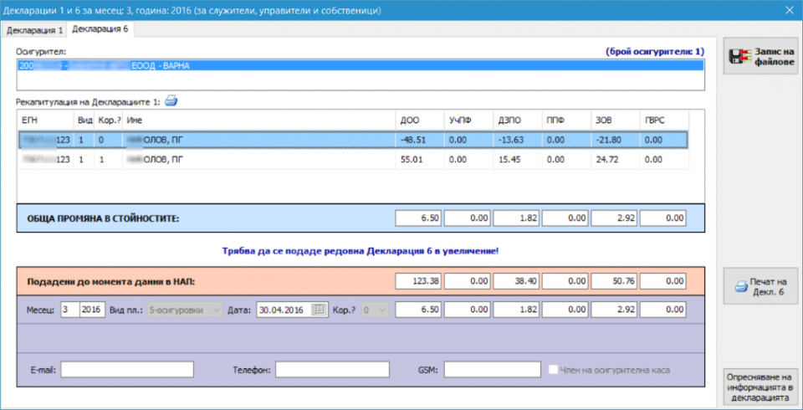Screen dimensions: 803x410
Task: Click the Печат на Декл. 6 button
Action: (x=760, y=286)
